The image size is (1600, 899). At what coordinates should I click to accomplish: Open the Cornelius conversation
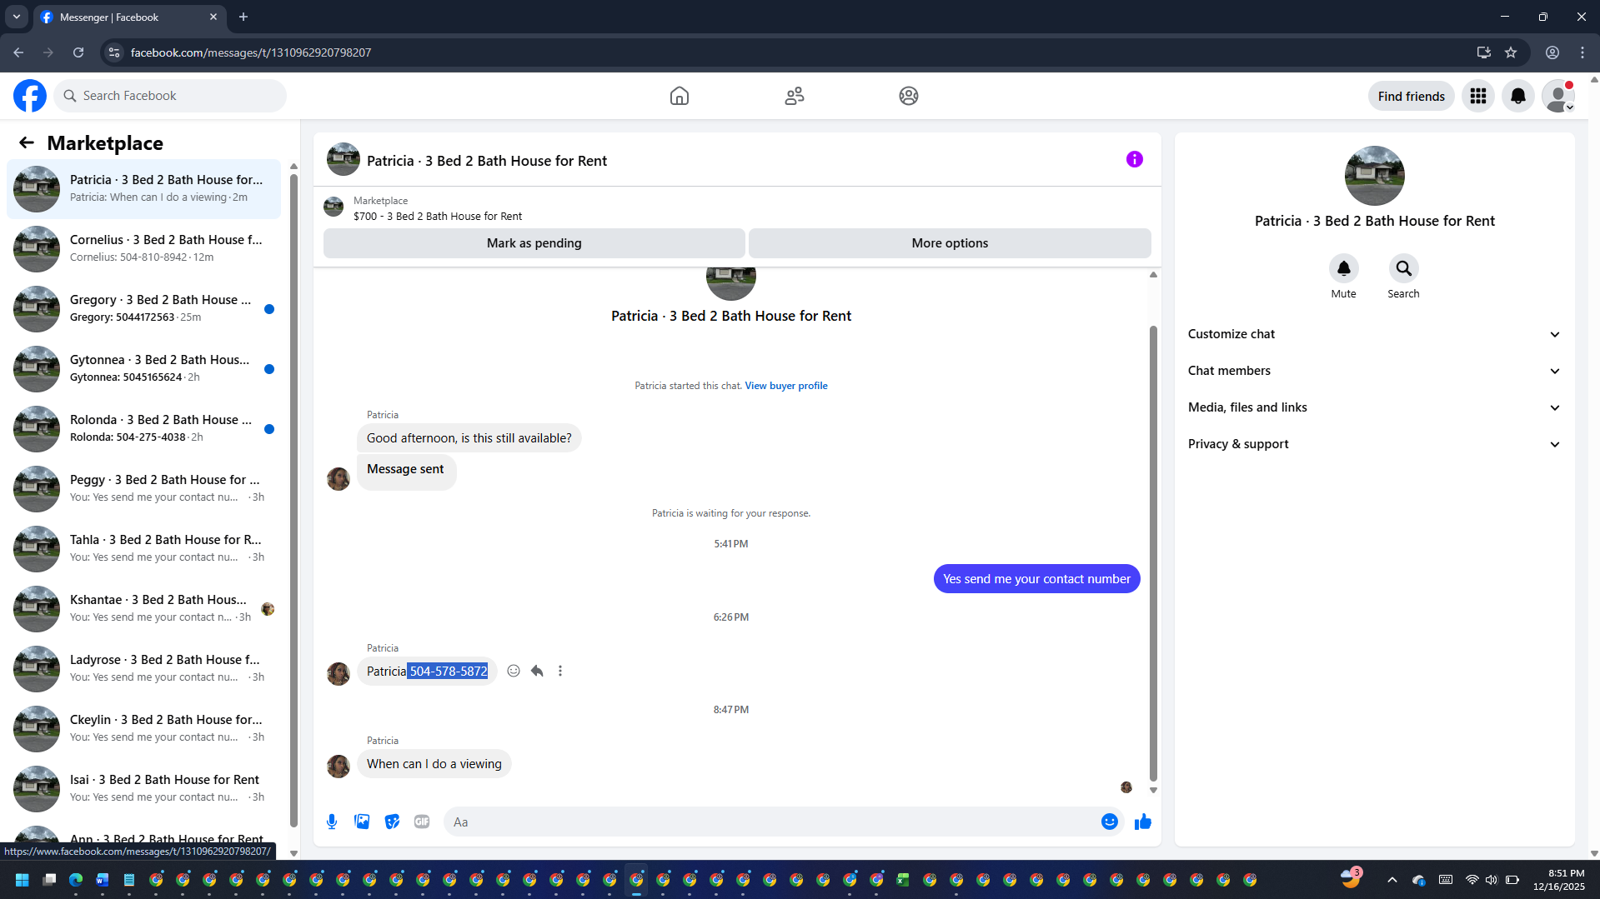click(x=143, y=249)
